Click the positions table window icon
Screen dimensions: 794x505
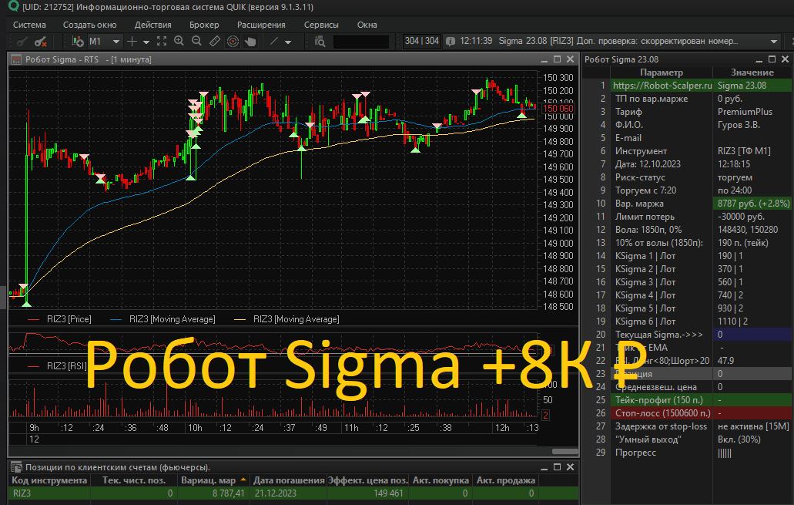pyautogui.click(x=16, y=467)
